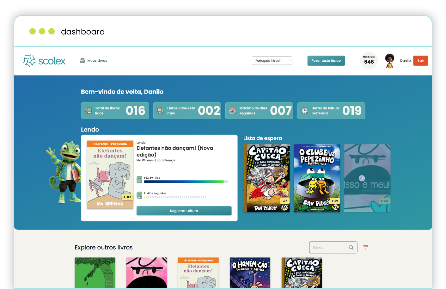The height and width of the screenshot is (289, 446).
Task: Type in the Buscar search field
Action: 329,247
